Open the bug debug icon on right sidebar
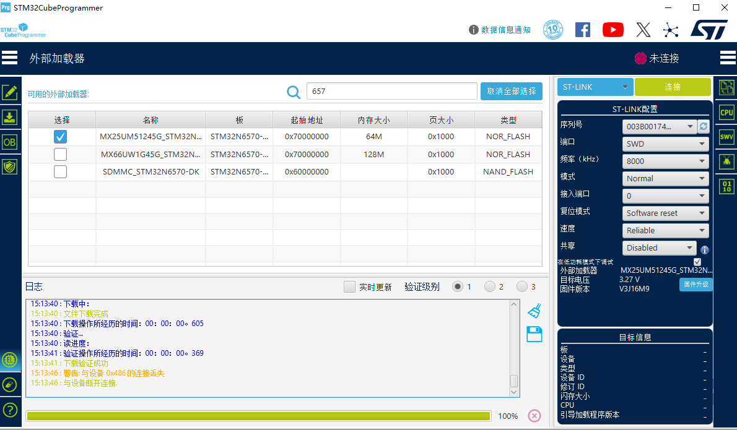 coord(726,161)
